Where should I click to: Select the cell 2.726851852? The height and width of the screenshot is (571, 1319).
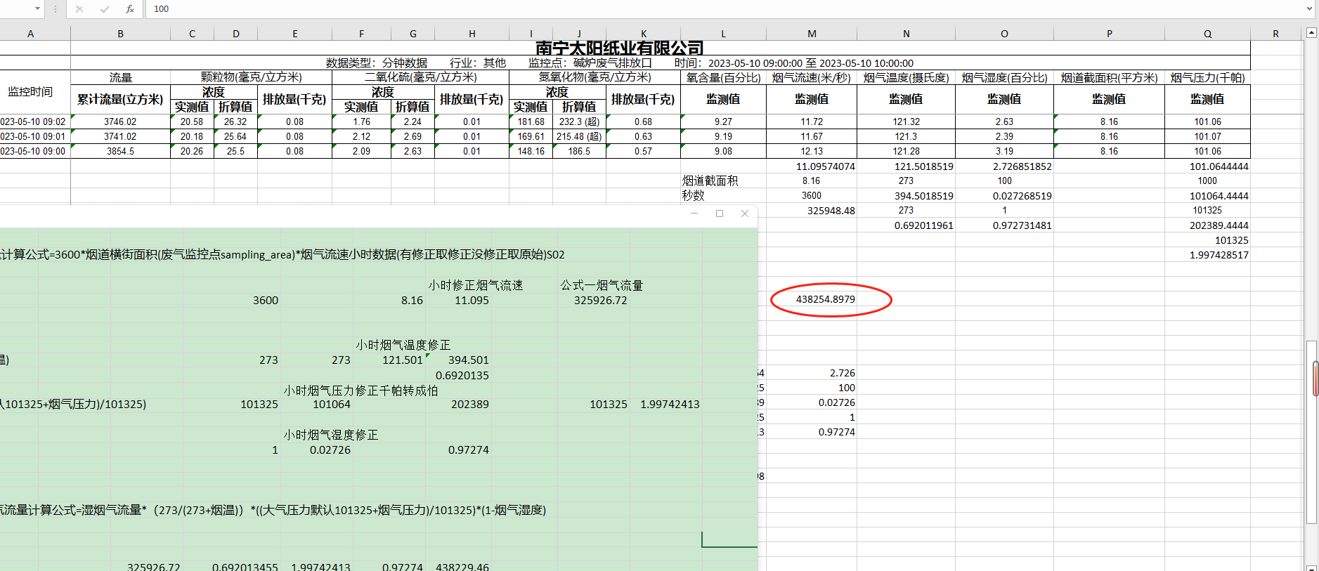1005,166
